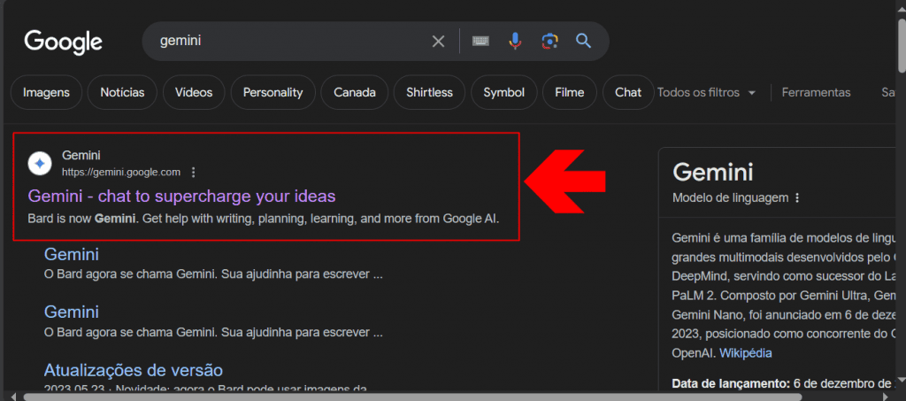Open the three-dot menu beside gemini.google.com
This screenshot has height=401, width=906.
[x=194, y=173]
